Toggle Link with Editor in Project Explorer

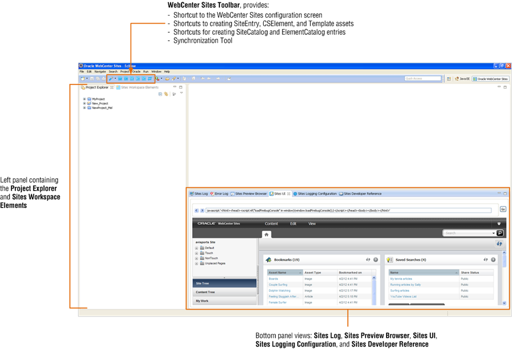coord(166,94)
